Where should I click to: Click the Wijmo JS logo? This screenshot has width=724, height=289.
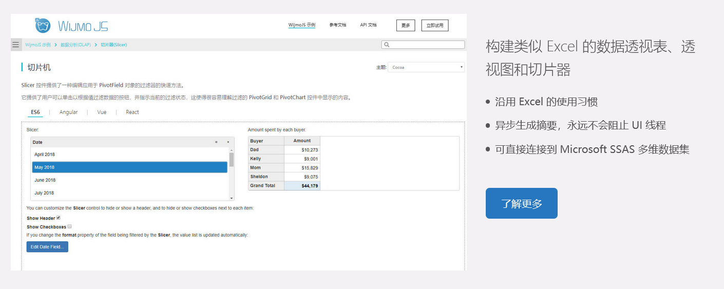71,26
